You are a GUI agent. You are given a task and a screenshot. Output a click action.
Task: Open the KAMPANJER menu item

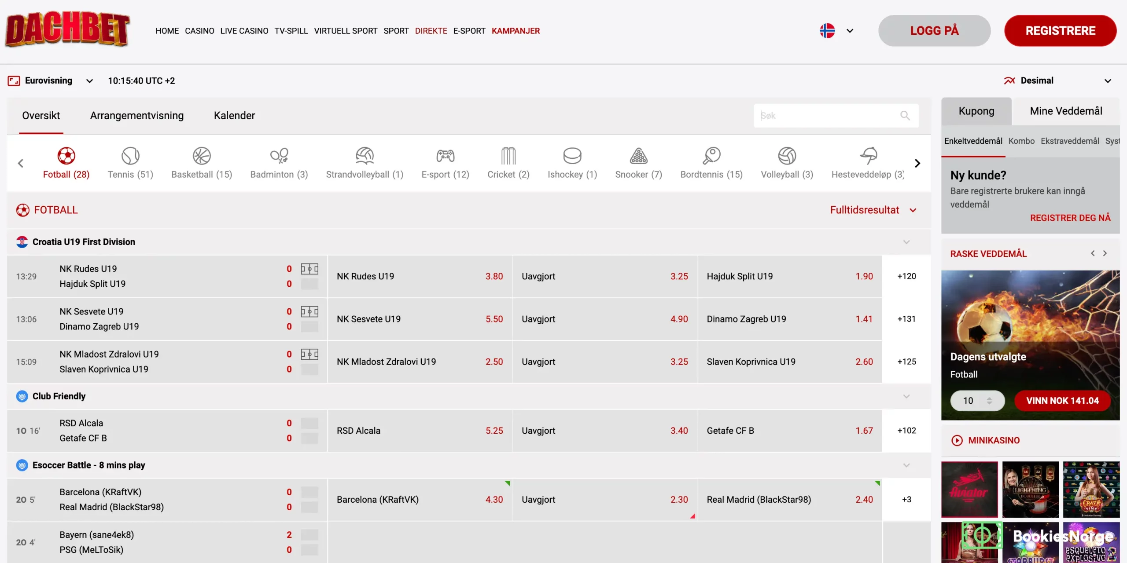click(x=516, y=31)
